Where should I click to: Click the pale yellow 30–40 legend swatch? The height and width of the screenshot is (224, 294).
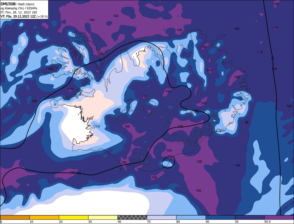point(103,218)
